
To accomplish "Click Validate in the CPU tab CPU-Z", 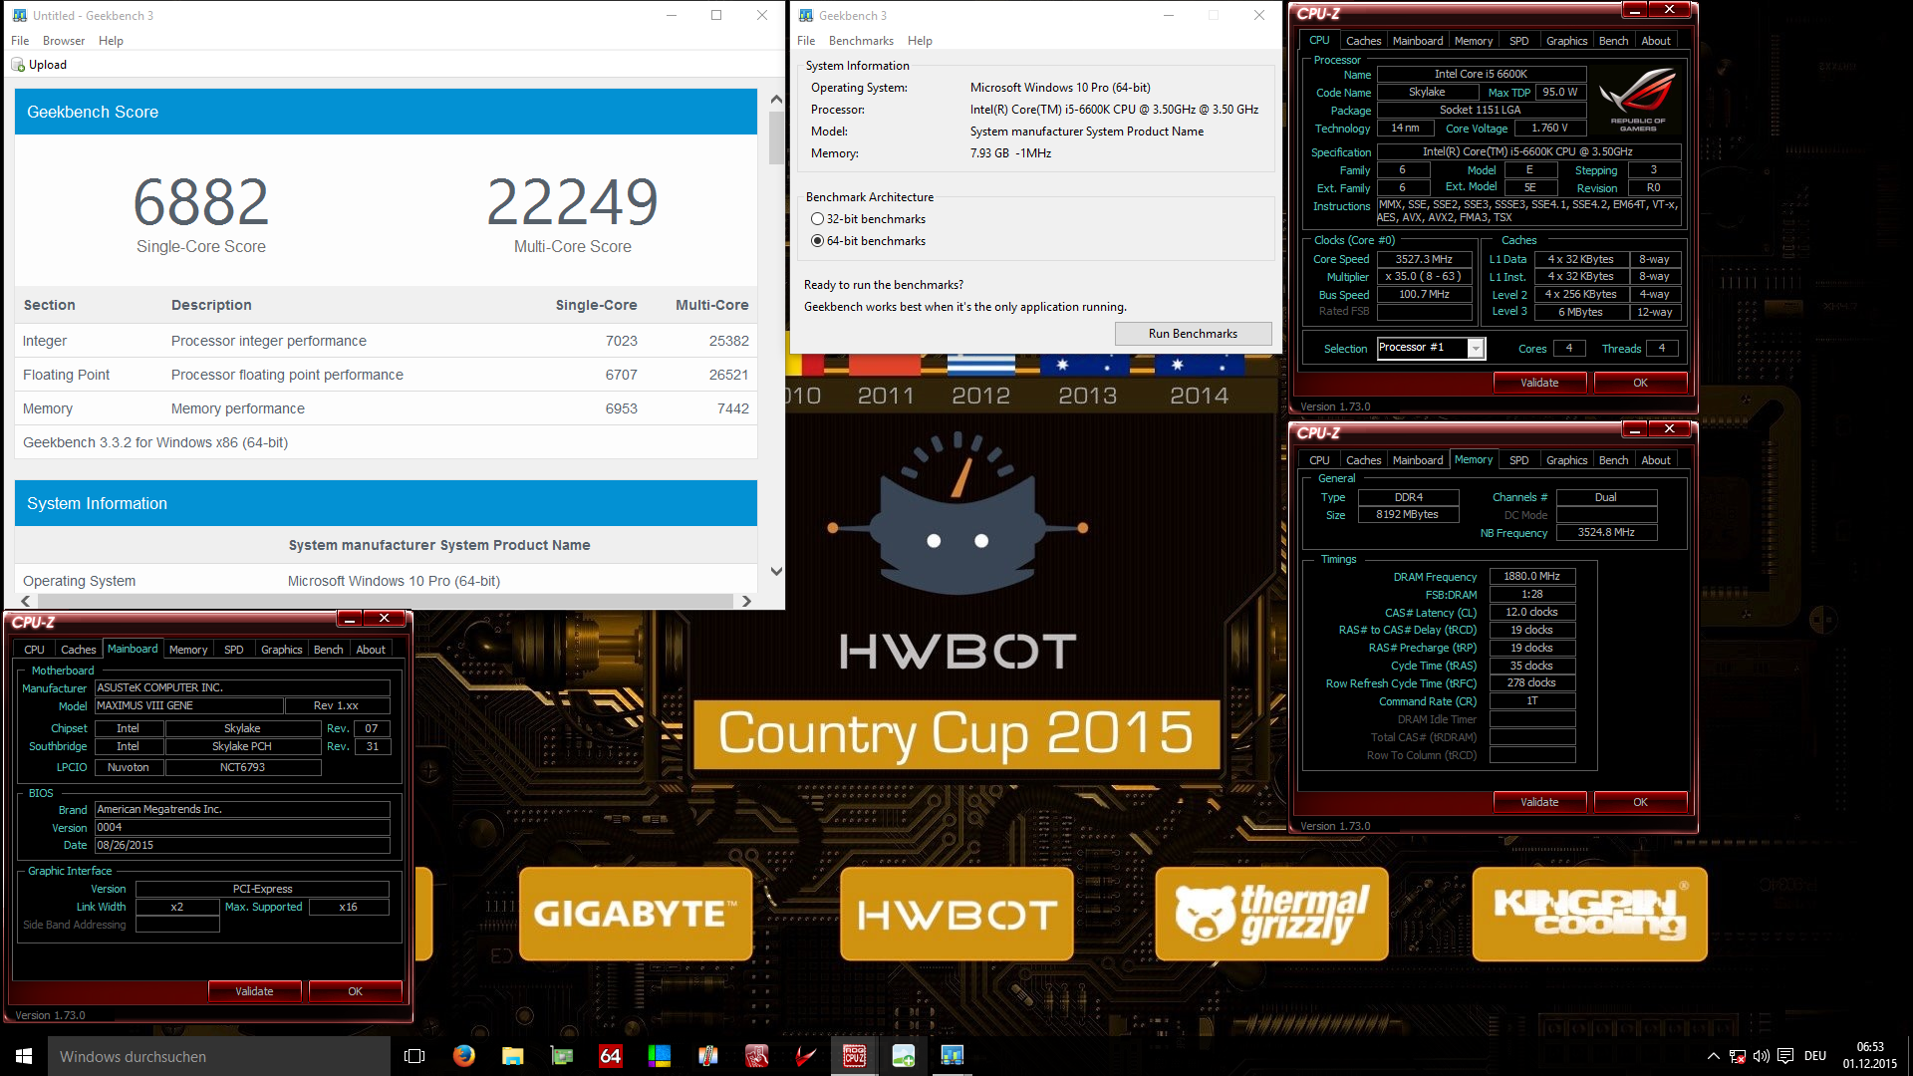I will coord(1539,383).
